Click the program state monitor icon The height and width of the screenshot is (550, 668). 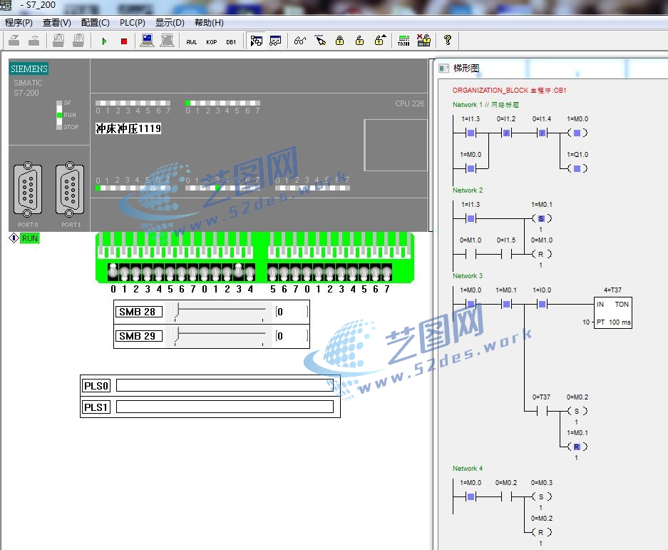click(257, 41)
